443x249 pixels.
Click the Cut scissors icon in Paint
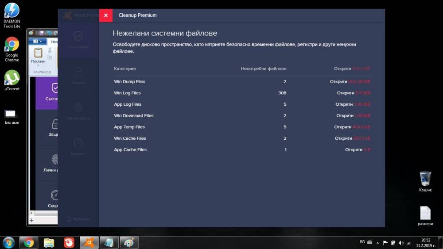click(x=50, y=50)
